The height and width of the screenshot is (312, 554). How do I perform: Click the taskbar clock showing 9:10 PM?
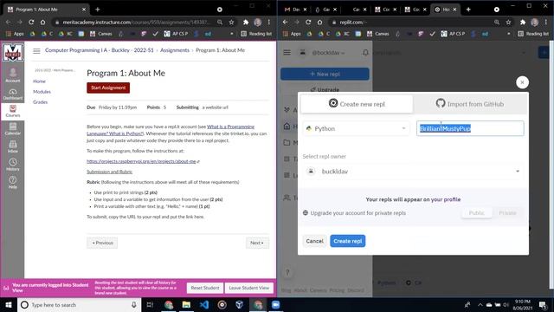coord(523,304)
